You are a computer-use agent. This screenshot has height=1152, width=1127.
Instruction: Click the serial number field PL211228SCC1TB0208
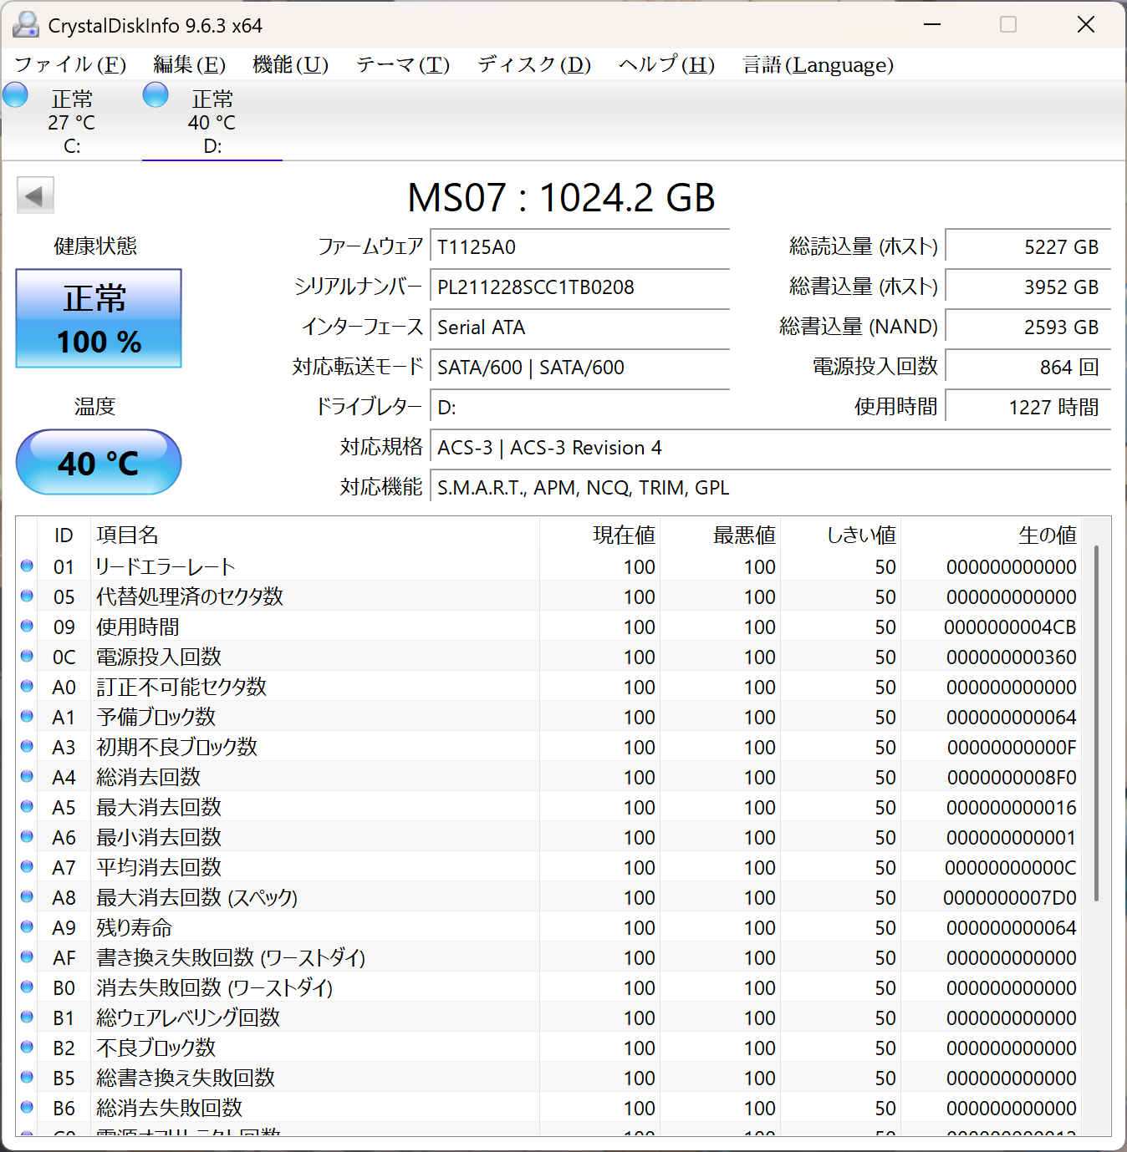point(579,287)
